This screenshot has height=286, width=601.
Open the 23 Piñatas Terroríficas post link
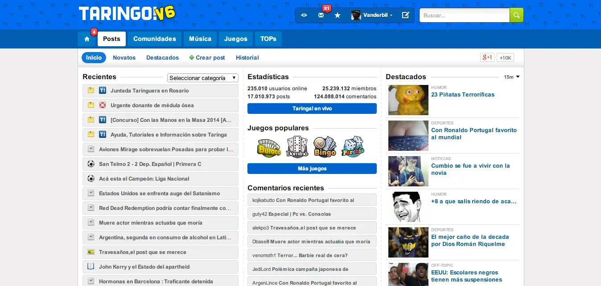click(462, 94)
